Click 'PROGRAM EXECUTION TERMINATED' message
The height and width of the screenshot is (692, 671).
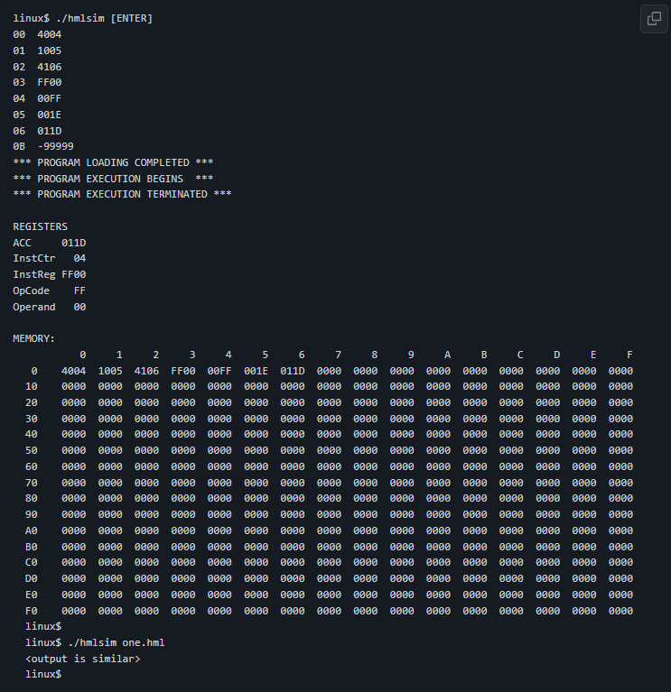[122, 194]
